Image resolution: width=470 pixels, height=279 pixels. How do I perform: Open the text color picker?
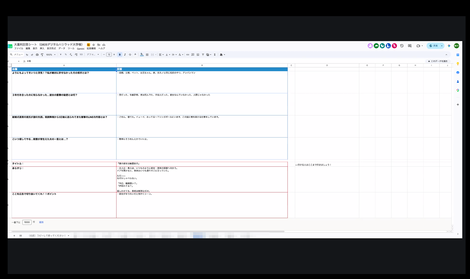pyautogui.click(x=135, y=55)
